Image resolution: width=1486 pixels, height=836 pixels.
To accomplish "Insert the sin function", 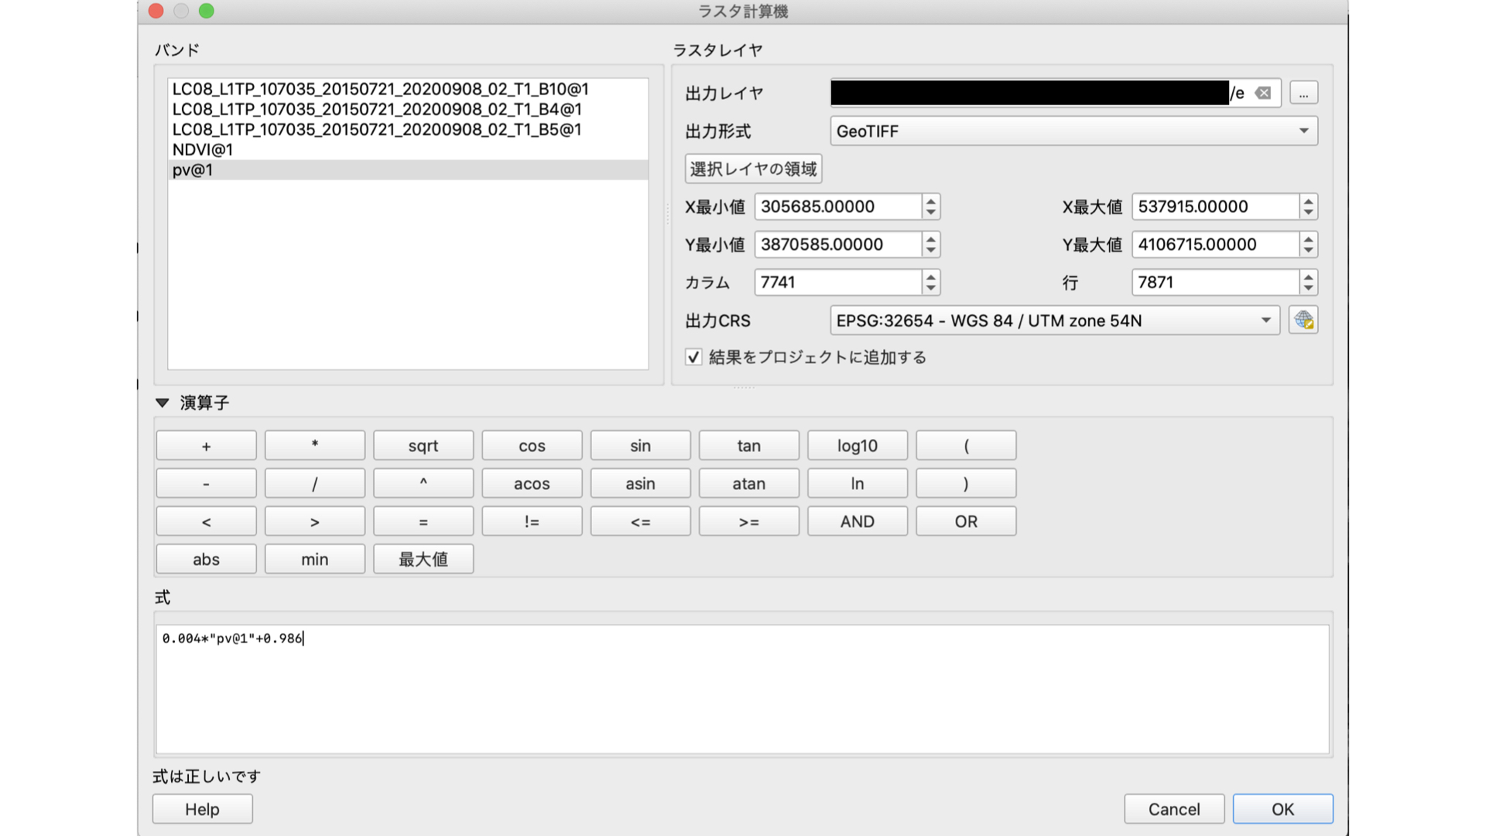I will point(640,446).
